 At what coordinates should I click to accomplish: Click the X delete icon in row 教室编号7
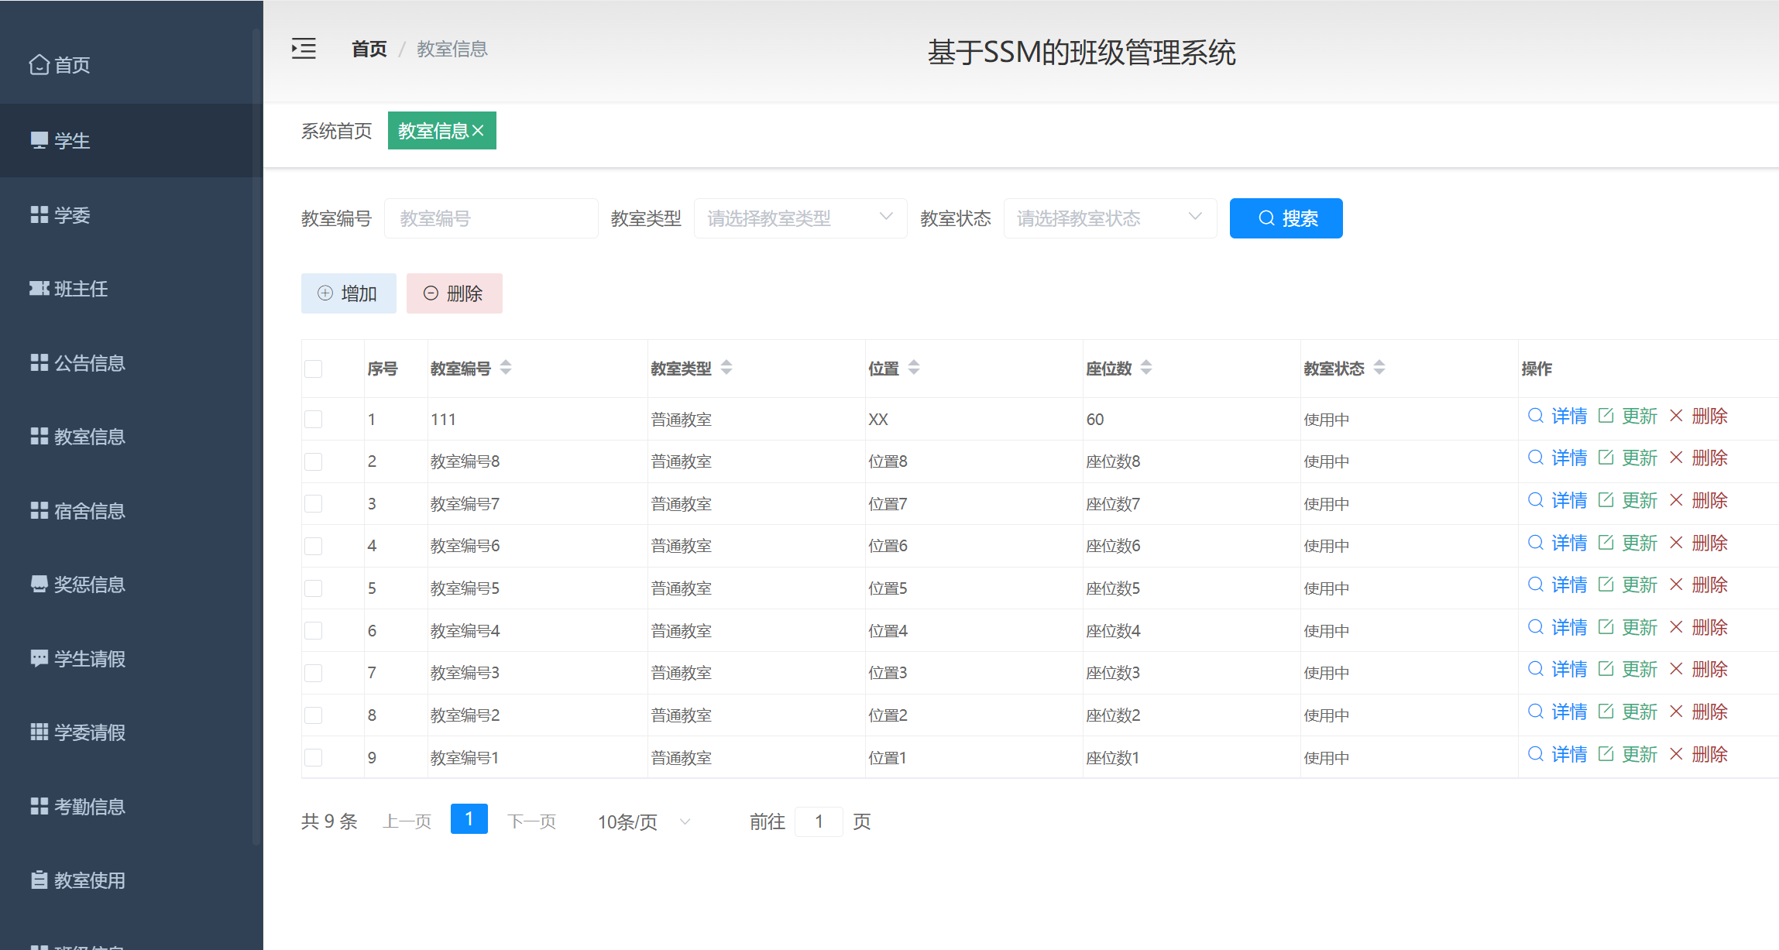click(x=1676, y=500)
